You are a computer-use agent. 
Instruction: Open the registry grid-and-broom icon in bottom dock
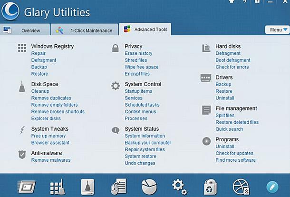pyautogui.click(x=58, y=187)
